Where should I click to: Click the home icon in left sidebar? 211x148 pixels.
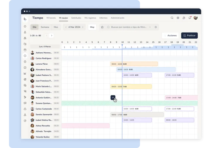(25, 26)
